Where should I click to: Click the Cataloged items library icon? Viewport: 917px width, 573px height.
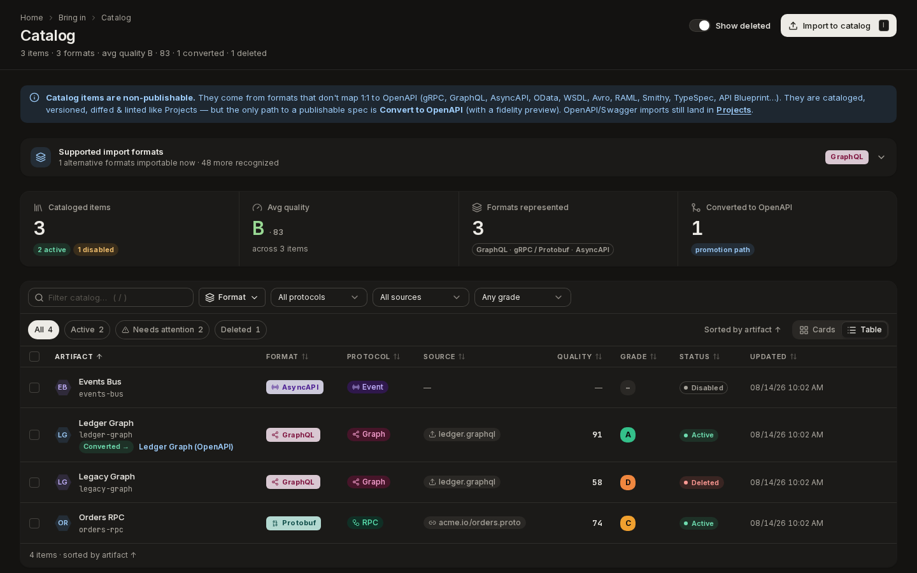tap(38, 208)
